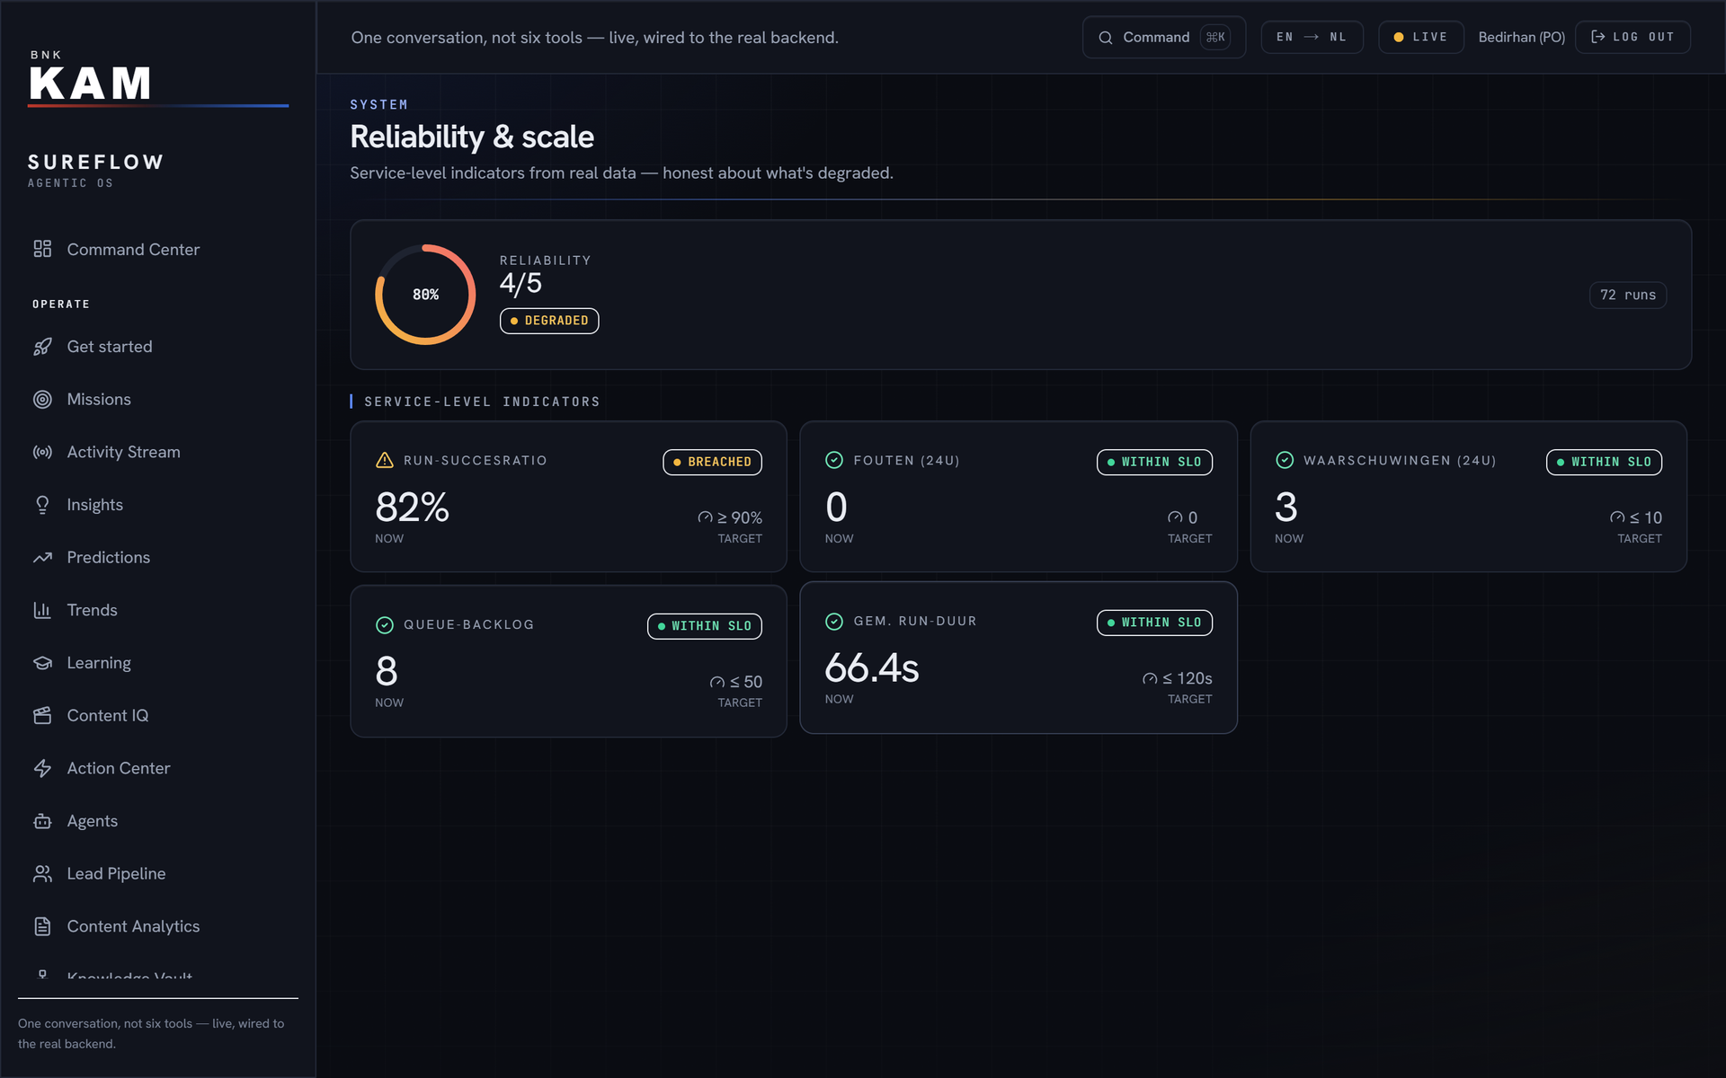The height and width of the screenshot is (1078, 1726).
Task: Open Trends in sidebar
Action: 158,610
